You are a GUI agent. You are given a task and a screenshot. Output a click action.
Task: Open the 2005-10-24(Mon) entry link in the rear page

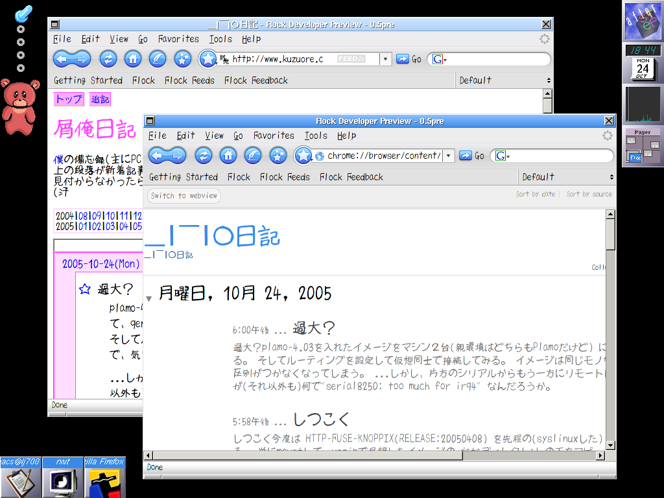pos(101,264)
